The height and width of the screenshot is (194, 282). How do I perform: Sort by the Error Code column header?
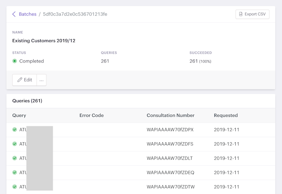92,115
